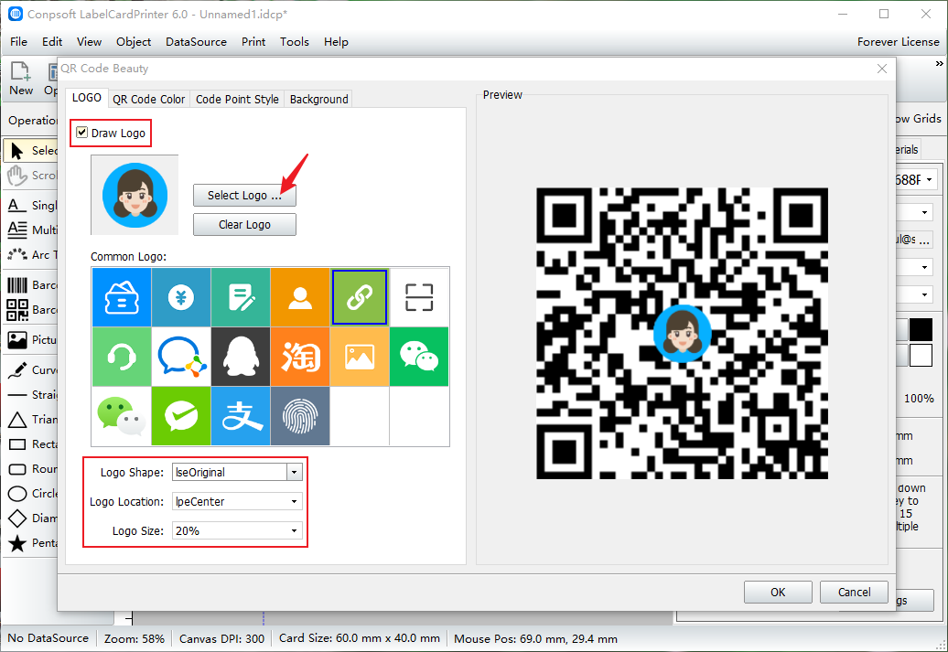Open the Background tab
The image size is (948, 652).
tap(318, 99)
